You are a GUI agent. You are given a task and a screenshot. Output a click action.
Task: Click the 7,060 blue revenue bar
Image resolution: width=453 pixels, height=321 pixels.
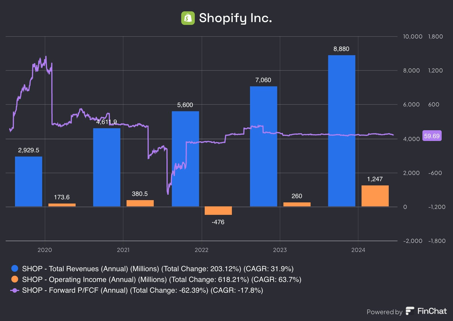pos(264,146)
